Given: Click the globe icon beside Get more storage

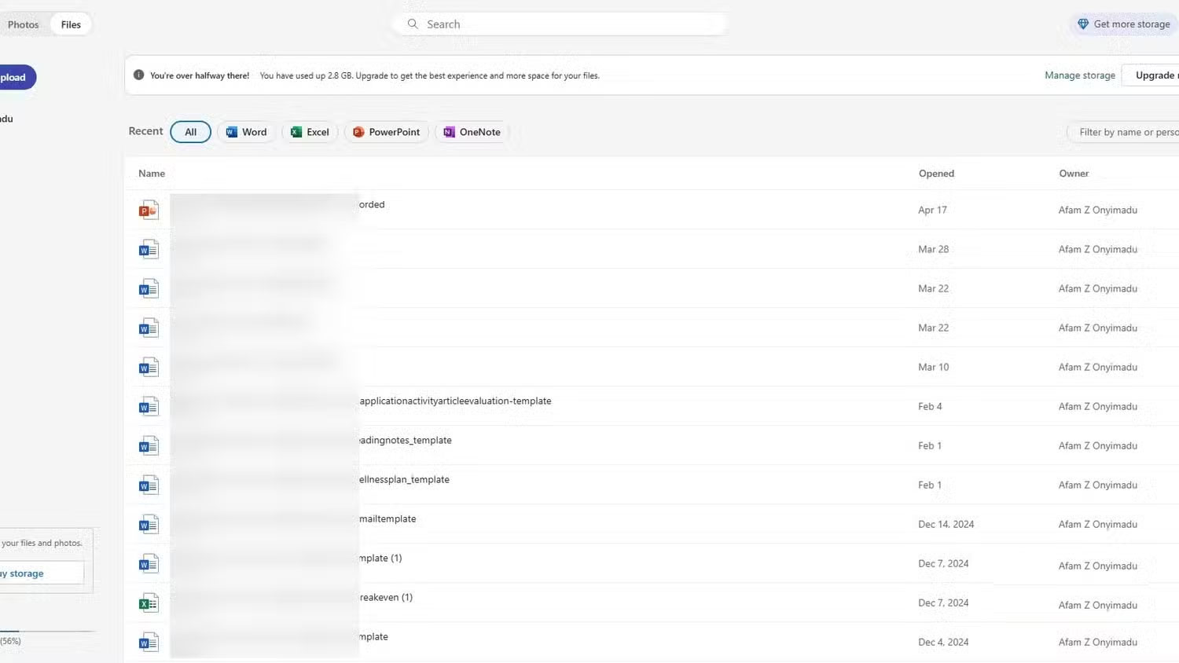Looking at the screenshot, I should pyautogui.click(x=1083, y=24).
